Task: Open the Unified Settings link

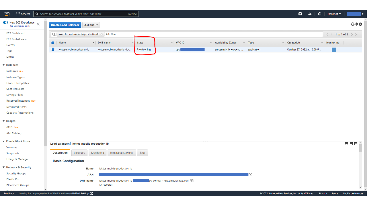Action: point(81,193)
